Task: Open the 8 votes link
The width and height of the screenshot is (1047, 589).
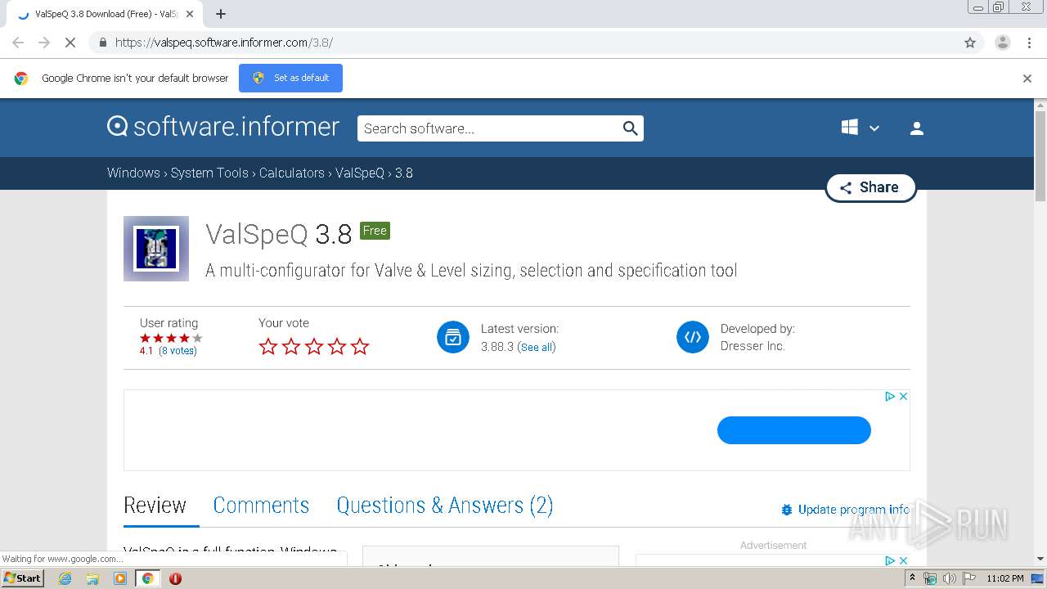Action: pos(177,351)
